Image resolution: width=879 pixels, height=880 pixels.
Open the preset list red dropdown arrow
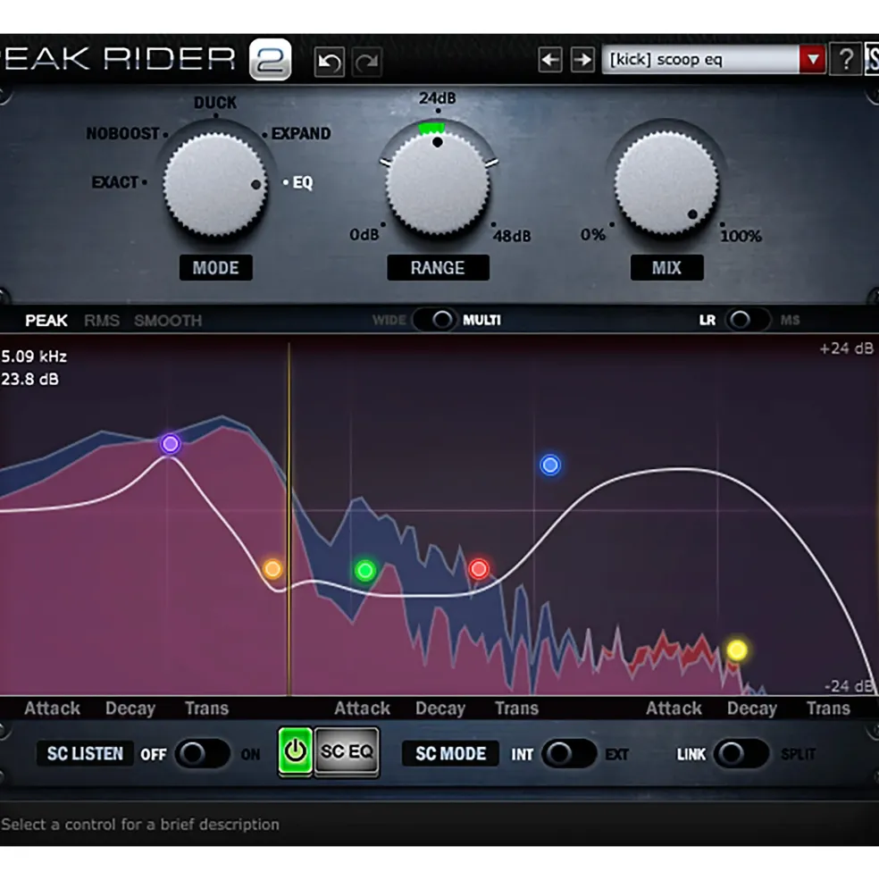coord(812,60)
